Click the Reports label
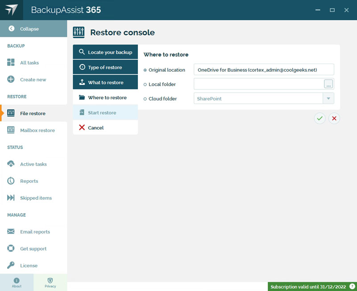 point(29,181)
